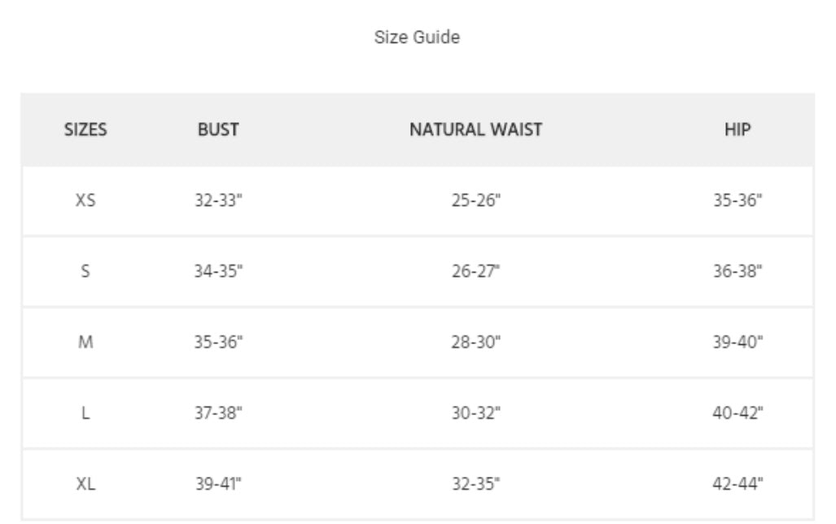Image resolution: width=836 pixels, height=524 pixels.
Task: Click the HIP column header
Action: point(737,129)
